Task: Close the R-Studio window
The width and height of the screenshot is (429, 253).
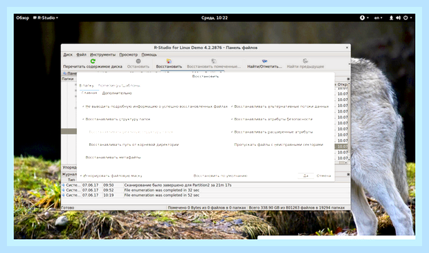Action: point(347,48)
